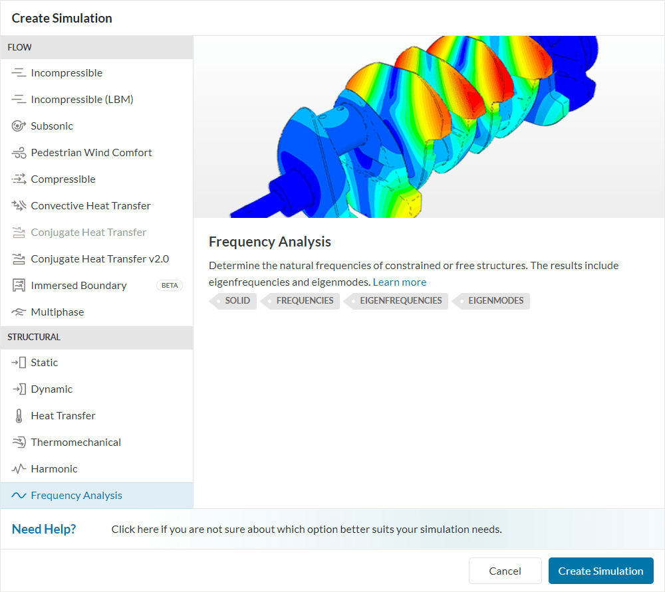Choose Conjugate Heat Transfer v2.0
Viewport: 665px width, 592px height.
coord(100,259)
